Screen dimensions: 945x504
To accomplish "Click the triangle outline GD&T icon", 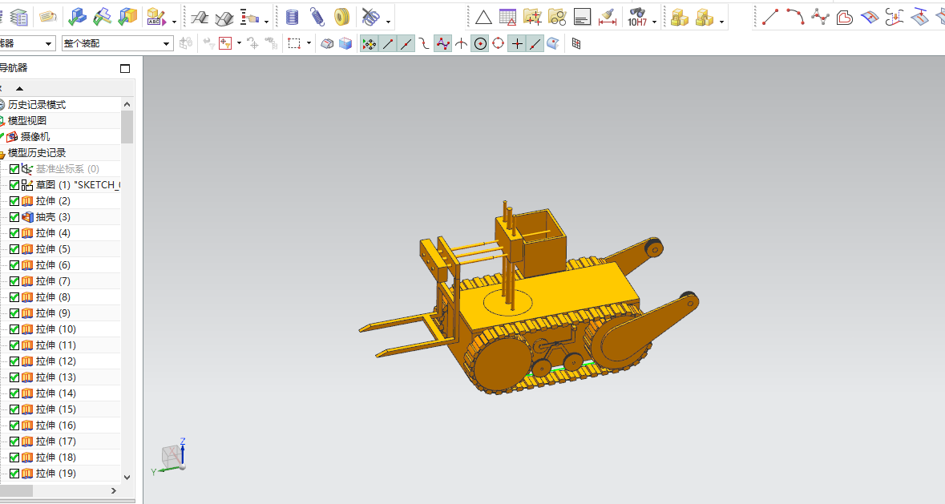I will (483, 17).
